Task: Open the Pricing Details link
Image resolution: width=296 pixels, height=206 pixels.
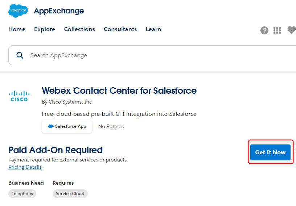Action: (x=25, y=167)
